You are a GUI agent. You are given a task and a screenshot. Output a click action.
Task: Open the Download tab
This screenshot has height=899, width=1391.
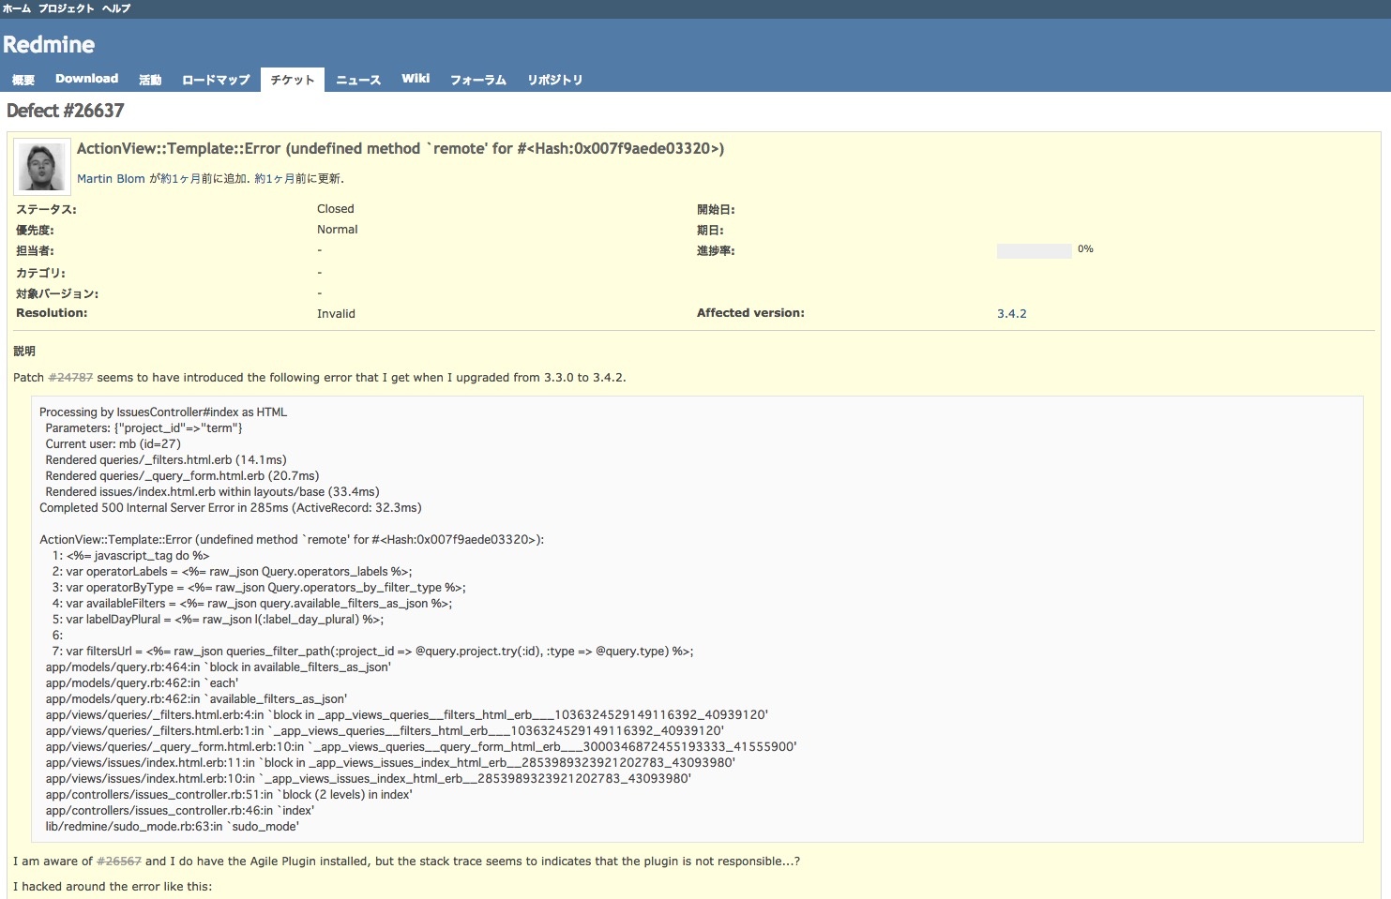[x=86, y=79]
